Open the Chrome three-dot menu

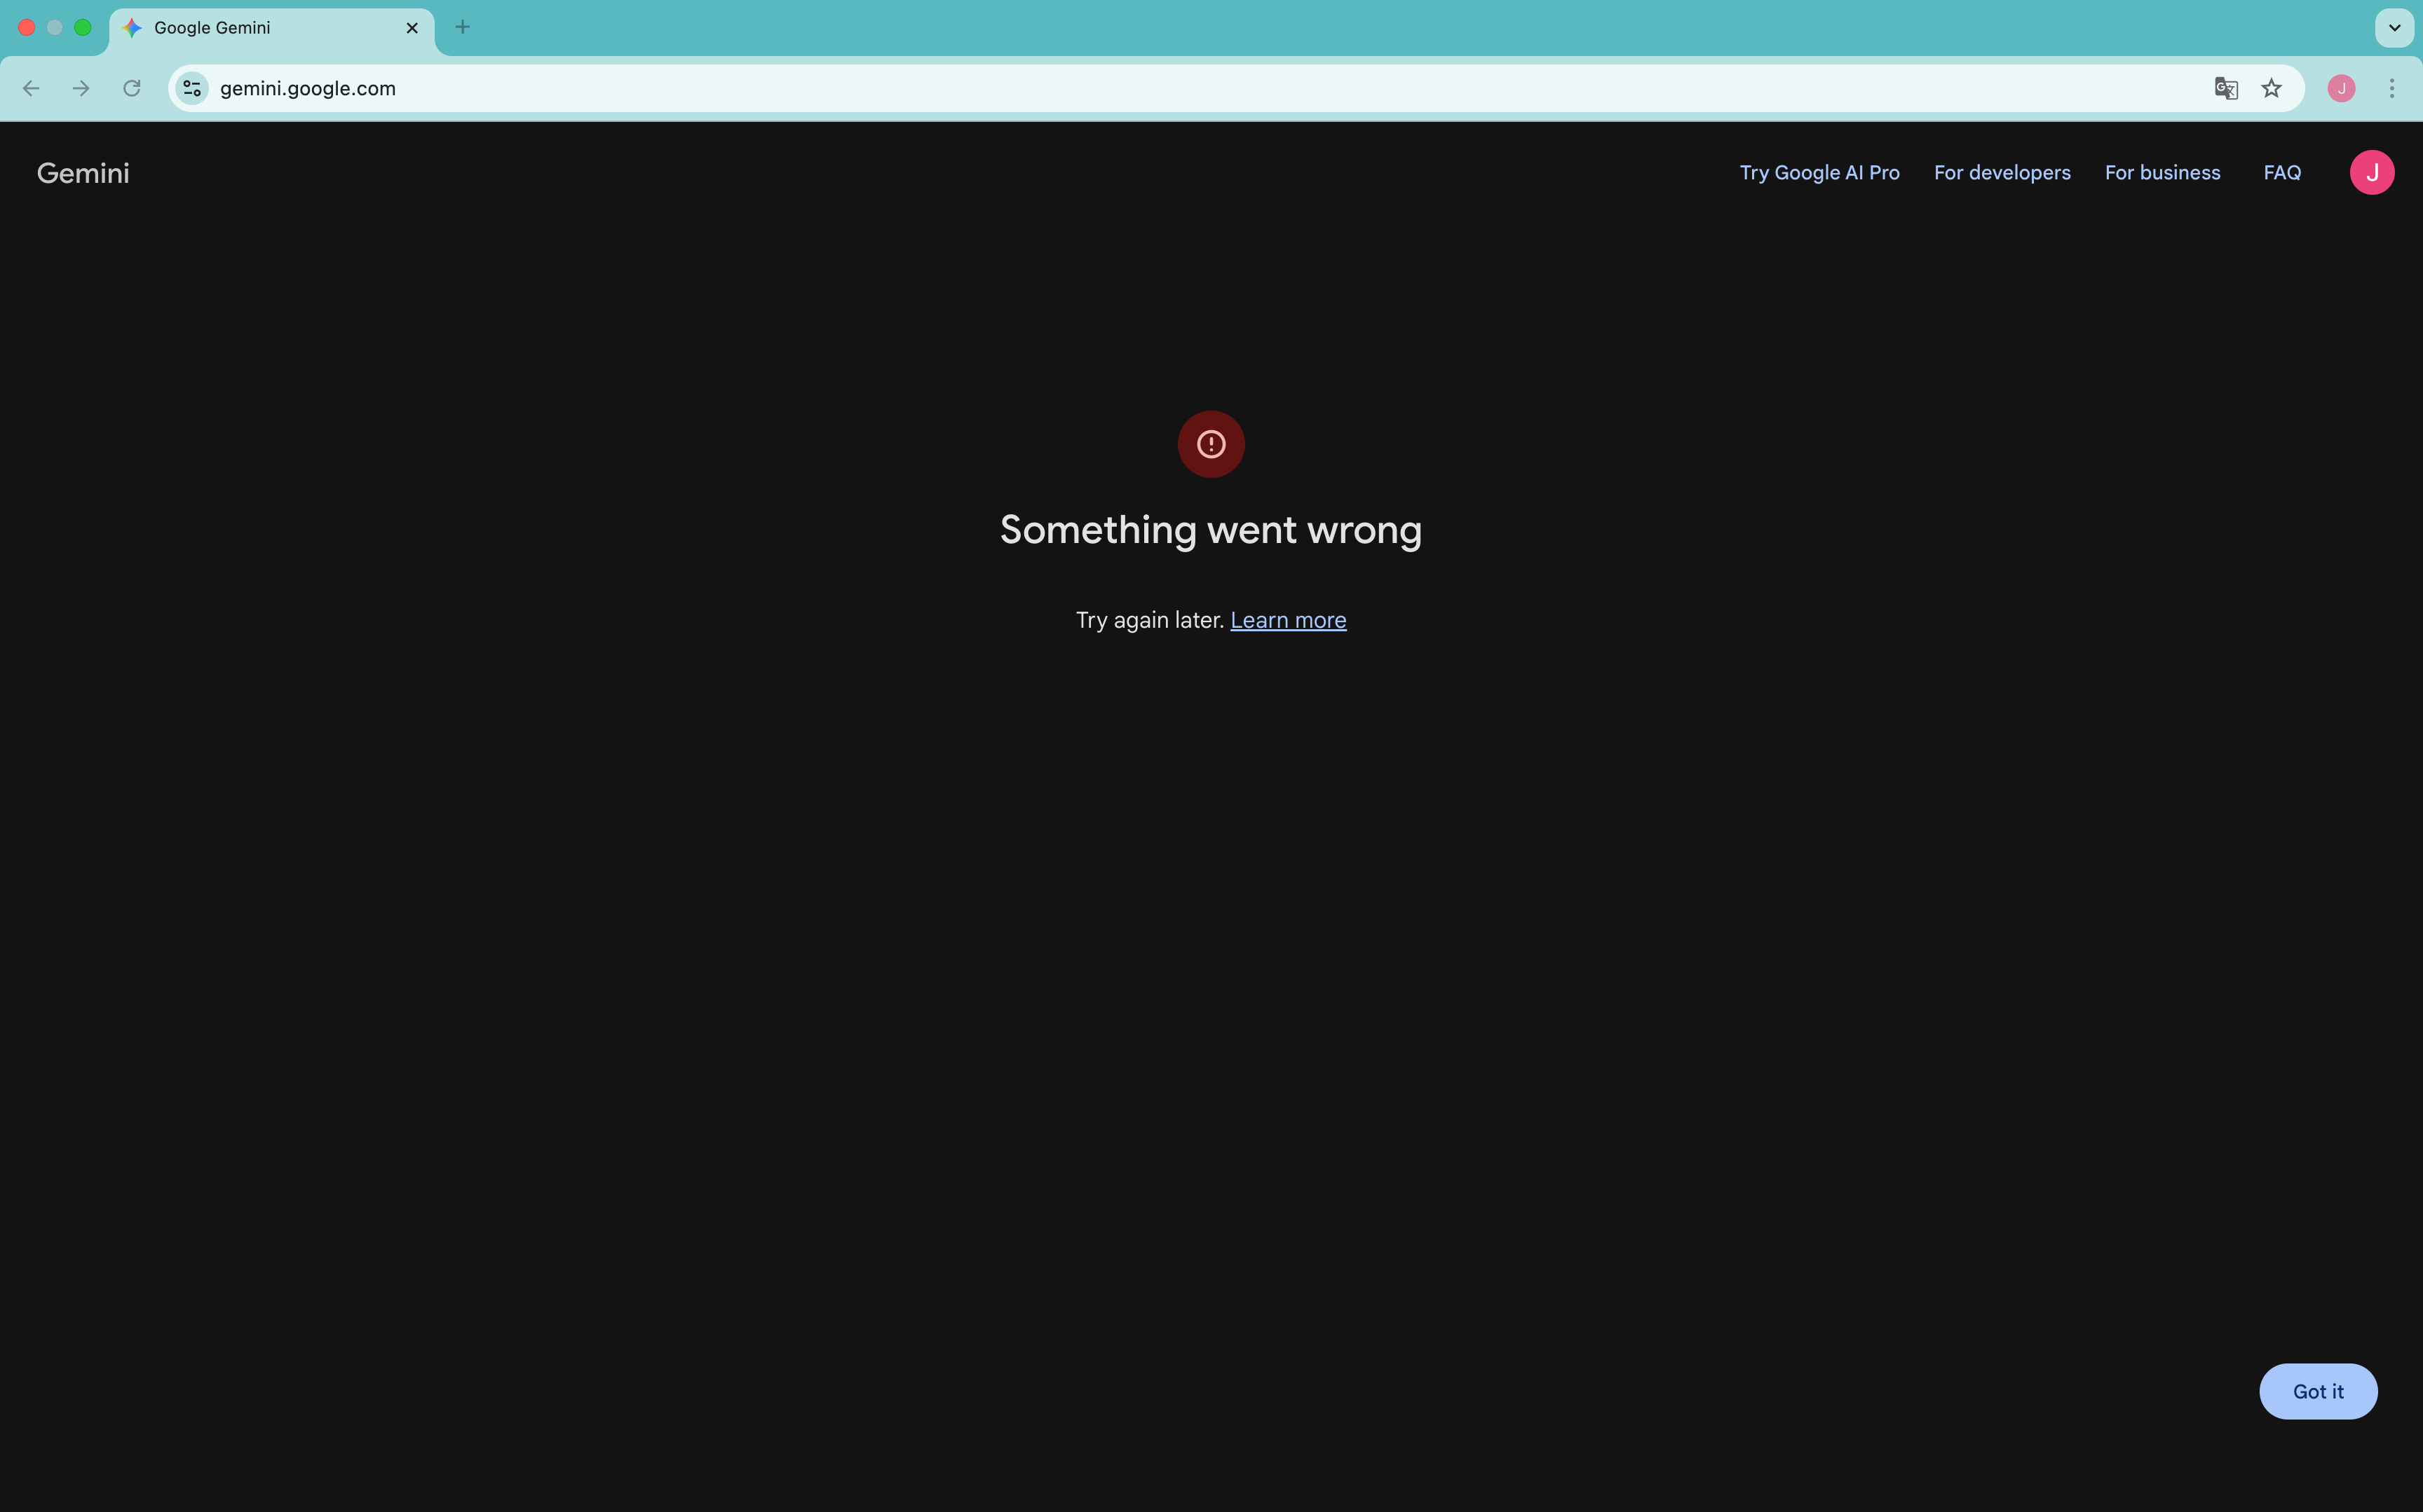point(2392,89)
